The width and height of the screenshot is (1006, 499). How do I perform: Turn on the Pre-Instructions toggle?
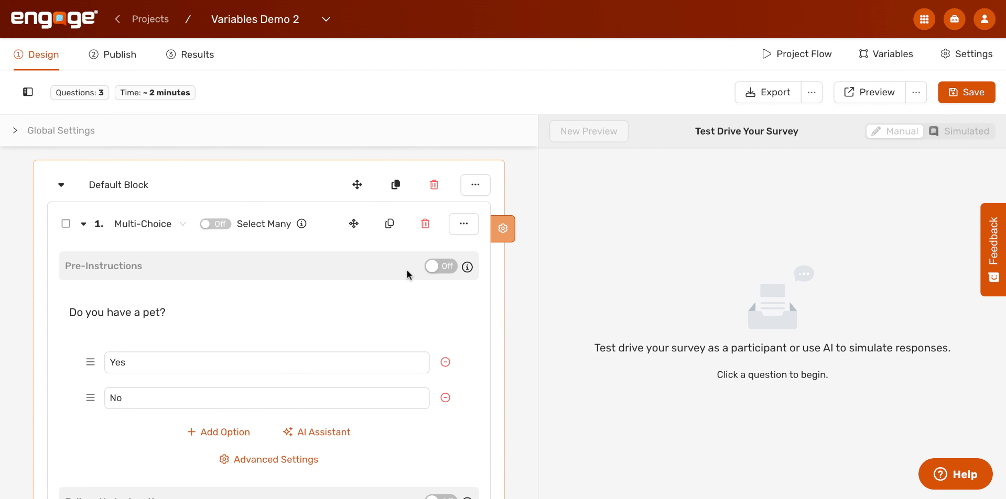click(440, 266)
